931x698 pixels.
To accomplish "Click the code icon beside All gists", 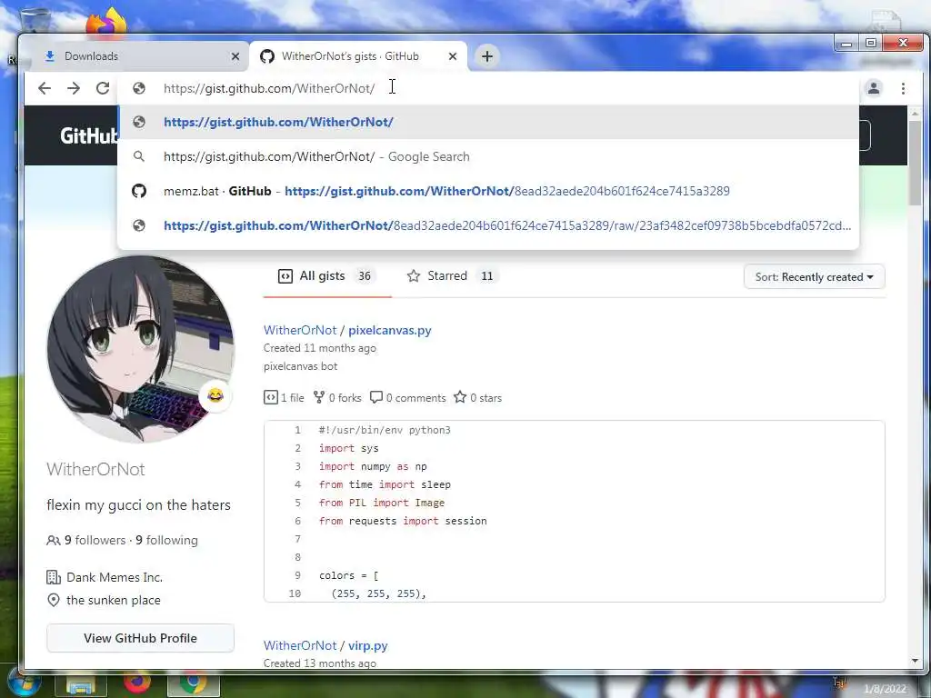I will tap(285, 276).
